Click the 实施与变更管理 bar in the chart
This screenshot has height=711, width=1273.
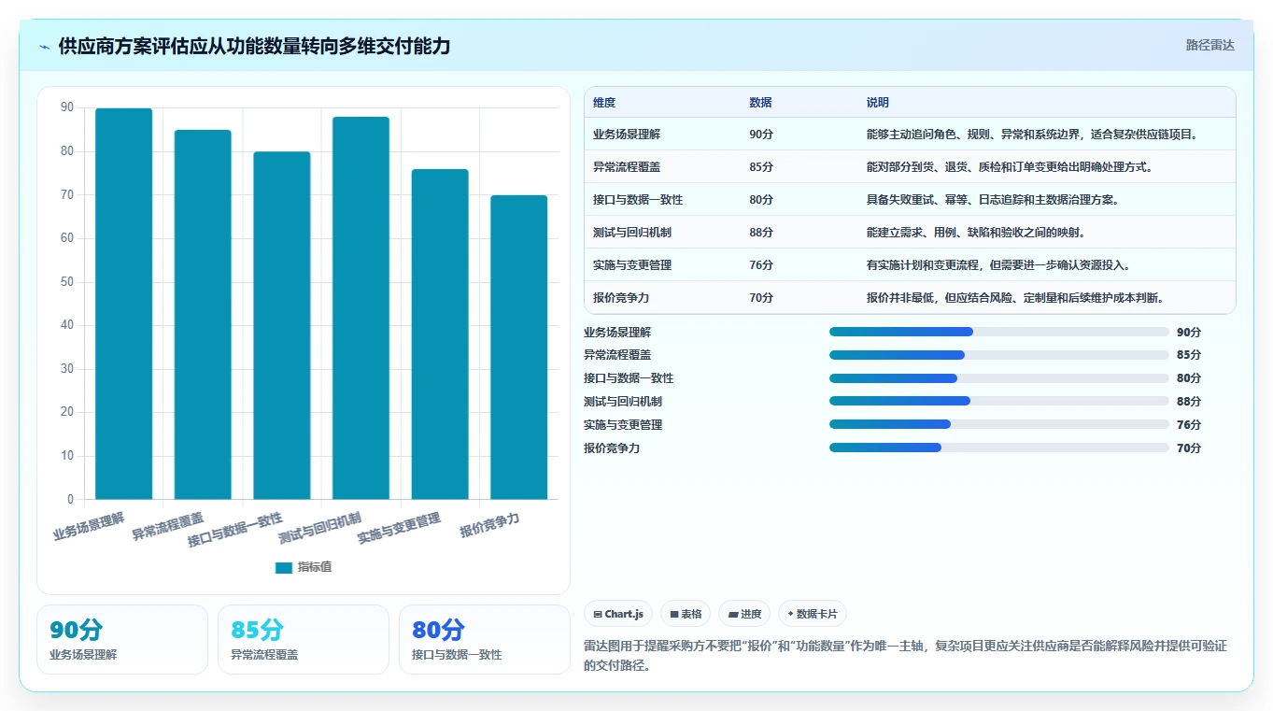pos(440,334)
